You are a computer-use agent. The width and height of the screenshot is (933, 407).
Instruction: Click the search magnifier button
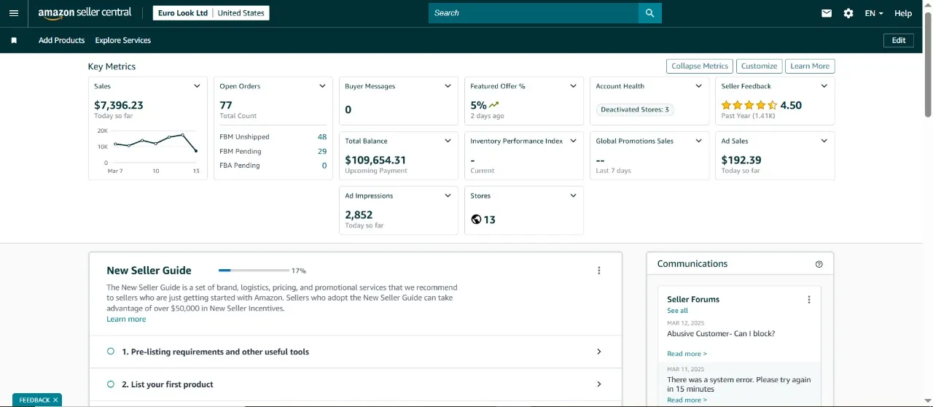pyautogui.click(x=649, y=13)
